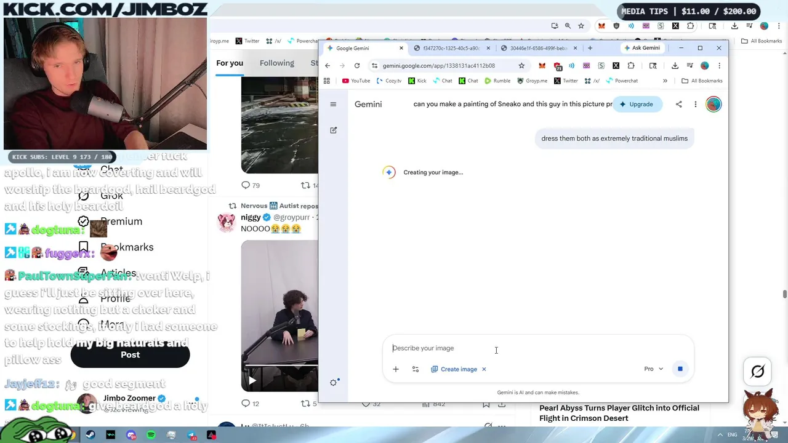Open Gemini tools options icon
The image size is (788, 443).
(416, 369)
